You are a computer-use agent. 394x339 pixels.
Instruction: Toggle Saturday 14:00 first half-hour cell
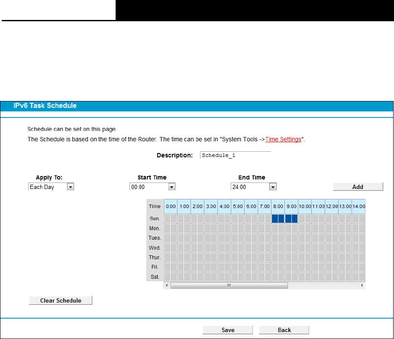(x=355, y=277)
